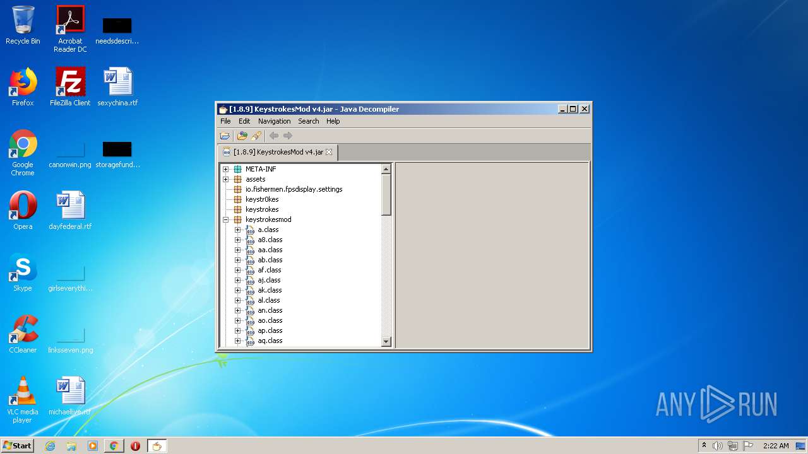The height and width of the screenshot is (454, 808).
Task: Click the Search toolbar icon
Action: (x=256, y=136)
